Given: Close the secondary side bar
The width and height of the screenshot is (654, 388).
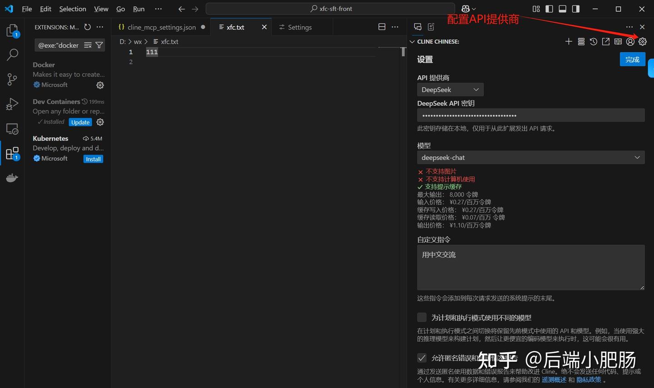Looking at the screenshot, I should point(642,27).
